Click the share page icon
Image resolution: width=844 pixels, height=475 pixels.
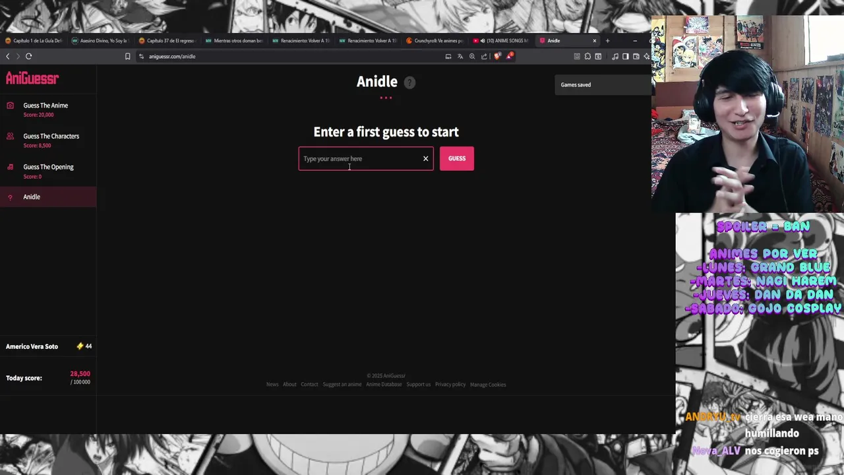[x=484, y=56]
